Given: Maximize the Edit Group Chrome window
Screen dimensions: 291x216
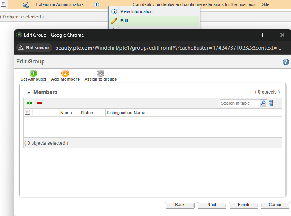Looking at the screenshot, I should point(264,35).
